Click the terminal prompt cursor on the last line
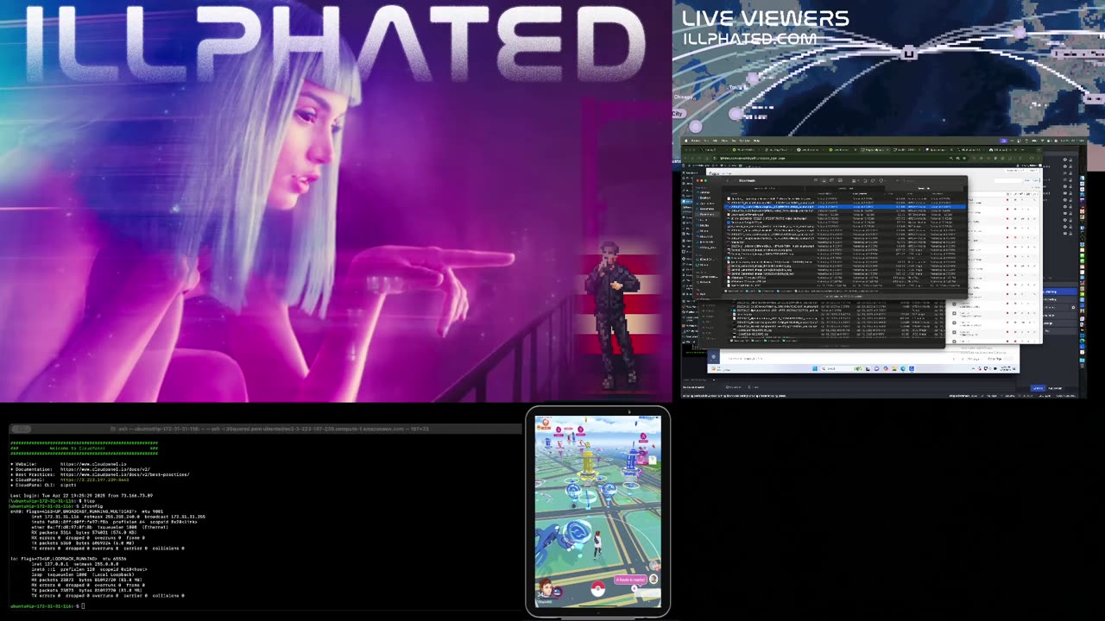 tap(83, 605)
